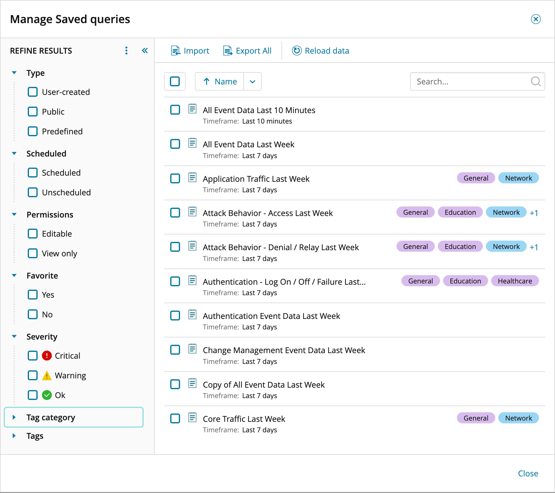Click the Export All icon
555x493 pixels.
pos(228,51)
